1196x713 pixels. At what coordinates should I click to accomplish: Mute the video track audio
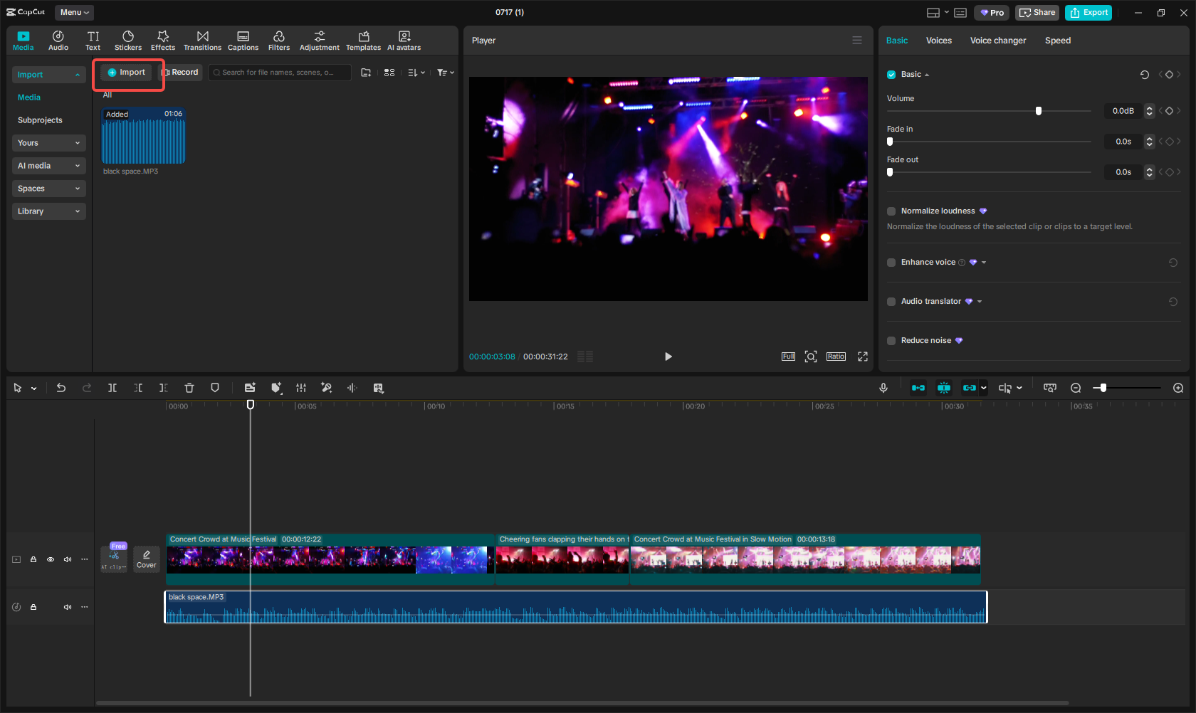(x=68, y=559)
